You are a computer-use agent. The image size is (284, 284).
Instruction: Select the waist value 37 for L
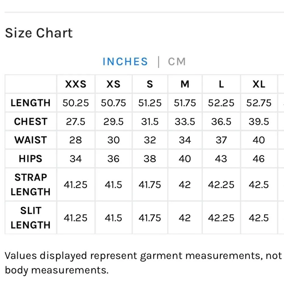[x=221, y=140]
